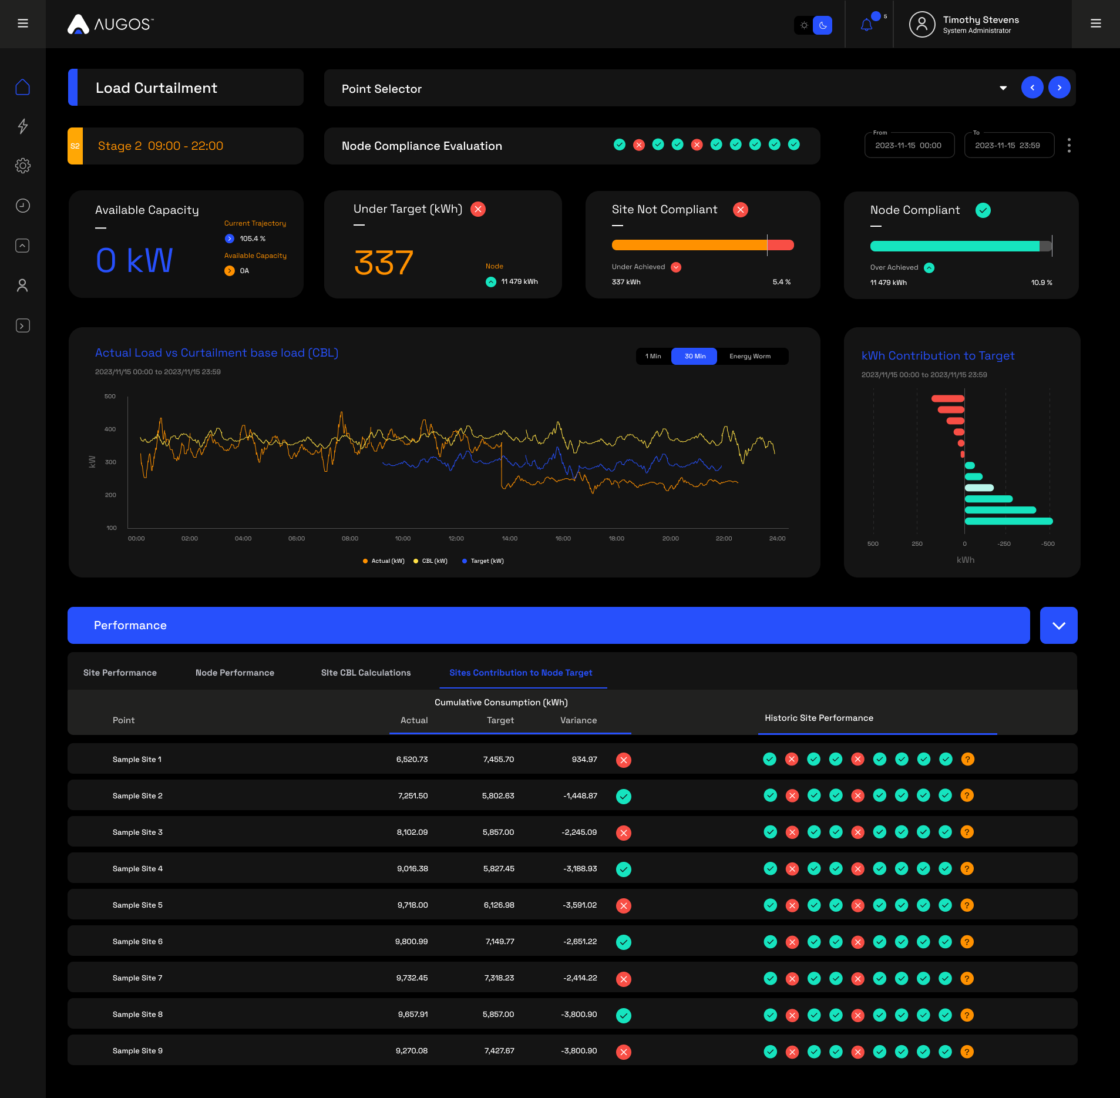Open Sites Contribution to Node Target tab
The height and width of the screenshot is (1098, 1120).
tap(520, 673)
